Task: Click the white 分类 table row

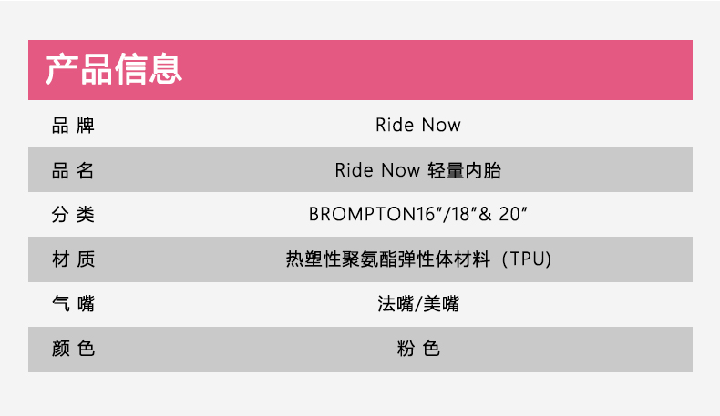Action: [x=361, y=214]
